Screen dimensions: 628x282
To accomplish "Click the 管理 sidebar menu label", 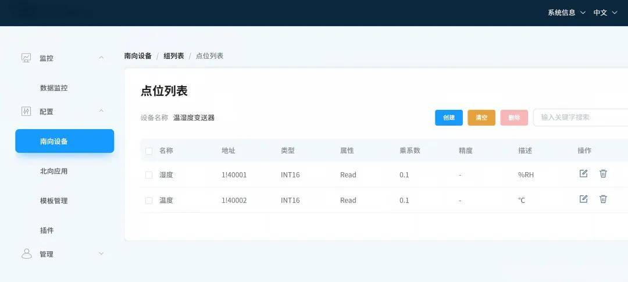I will point(47,254).
